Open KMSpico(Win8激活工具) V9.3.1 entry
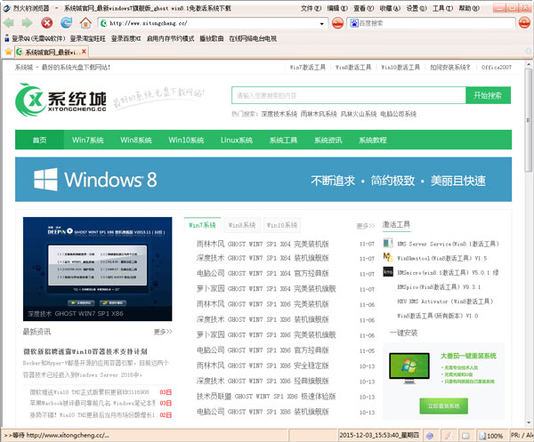The image size is (534, 442). (x=439, y=287)
